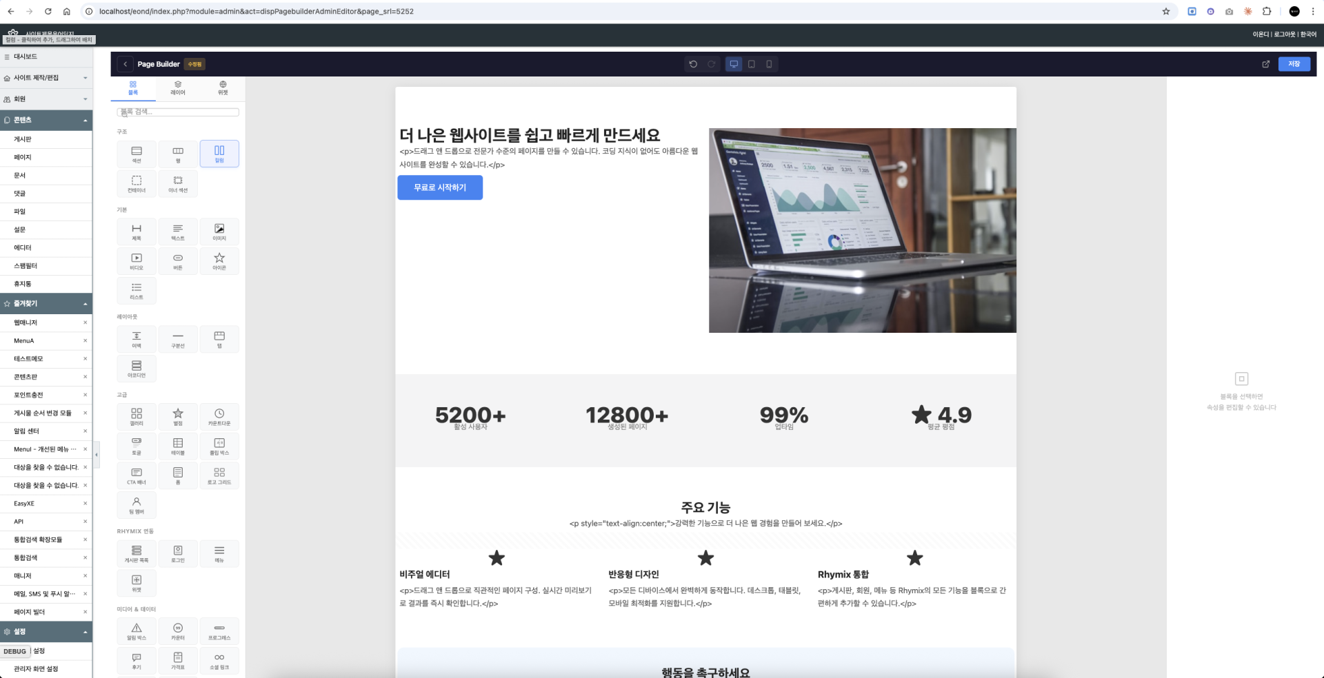The width and height of the screenshot is (1324, 678).
Task: Switch to desktop preview mode
Action: pyautogui.click(x=734, y=64)
